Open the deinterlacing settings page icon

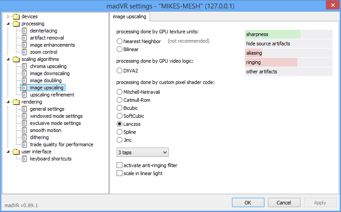tap(24, 31)
